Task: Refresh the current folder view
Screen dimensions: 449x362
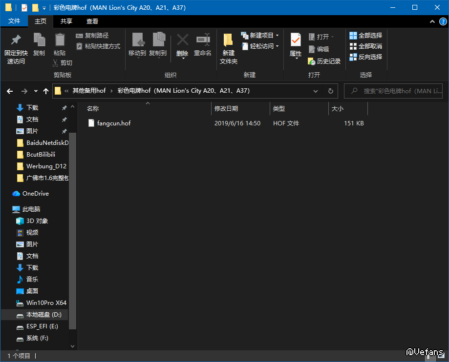Action: [x=330, y=91]
